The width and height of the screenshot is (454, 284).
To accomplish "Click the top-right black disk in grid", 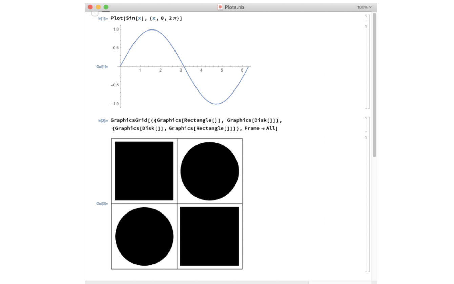I will 209,171.
